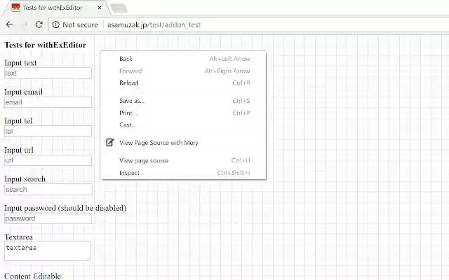The image size is (449, 280).
Task: Select Cast... from context menu
Action: pos(183,125)
